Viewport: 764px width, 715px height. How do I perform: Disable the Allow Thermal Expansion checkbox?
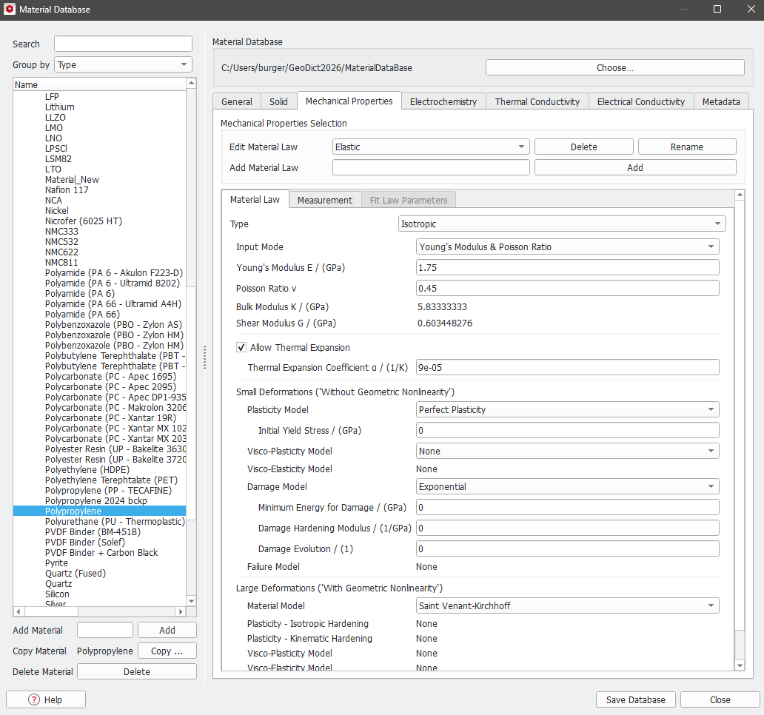click(241, 347)
